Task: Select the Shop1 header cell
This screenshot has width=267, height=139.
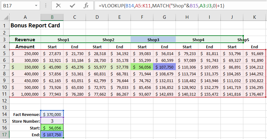Action: (63, 40)
